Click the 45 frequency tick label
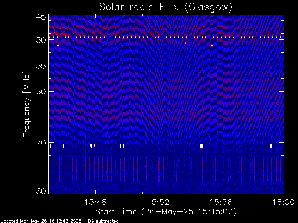The height and width of the screenshot is (223, 298). point(41,17)
